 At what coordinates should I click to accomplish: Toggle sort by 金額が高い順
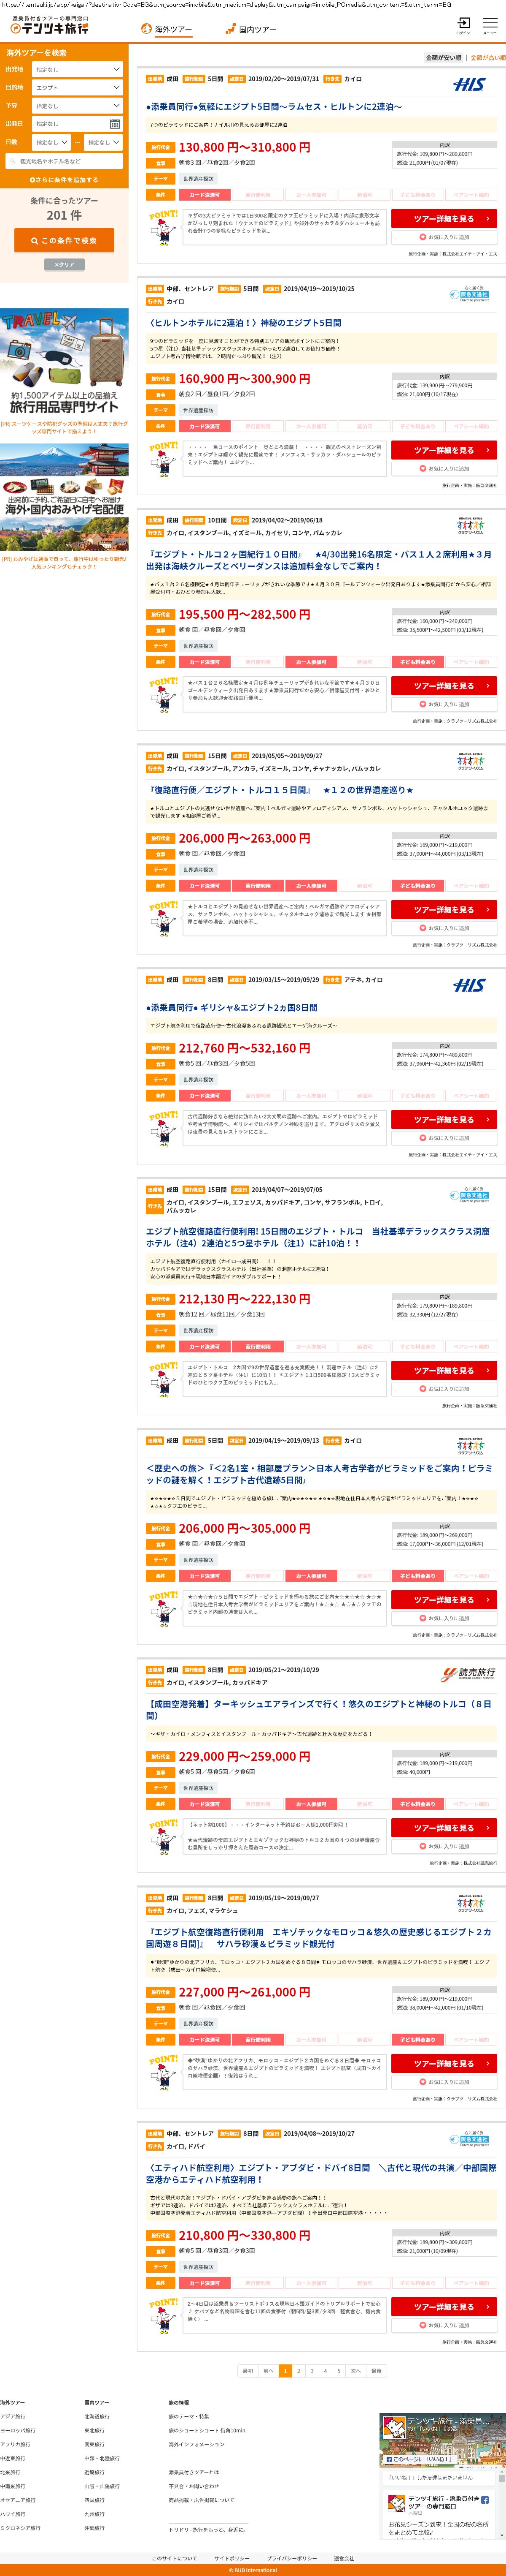pos(487,58)
